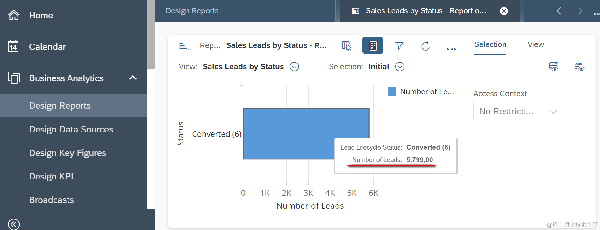The image size is (600, 230).
Task: Click the blue Number of Leads legend swatch
Action: (x=392, y=91)
